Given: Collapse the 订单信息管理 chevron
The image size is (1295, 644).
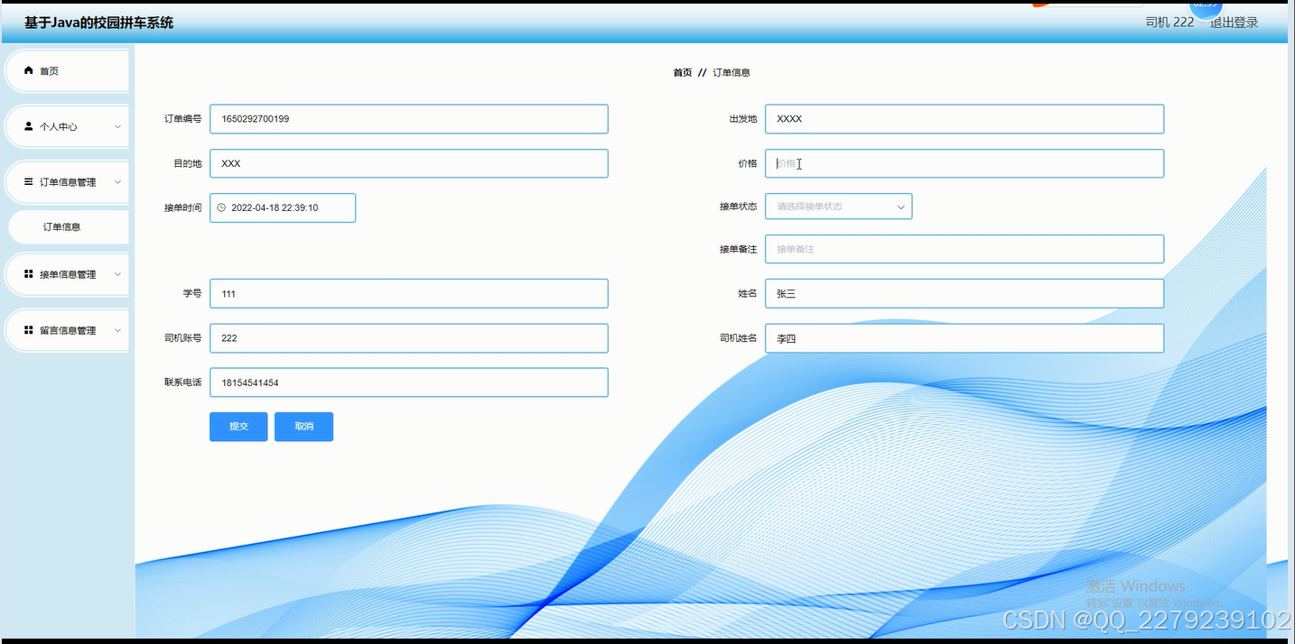Looking at the screenshot, I should [x=117, y=182].
